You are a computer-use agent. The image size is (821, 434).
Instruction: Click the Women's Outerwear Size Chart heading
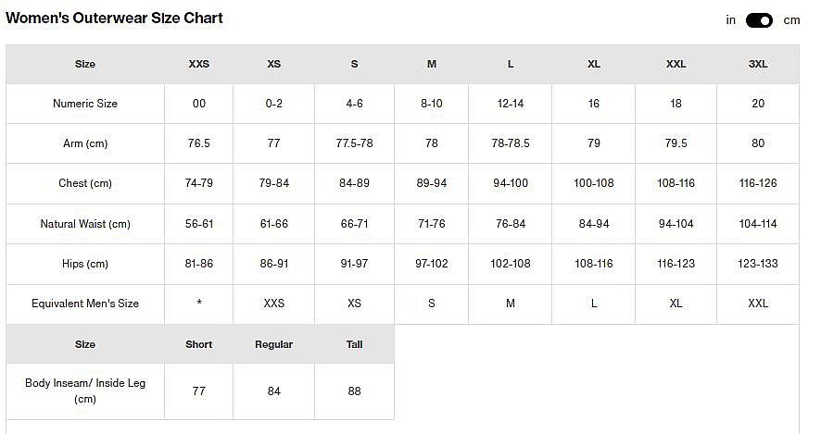115,19
